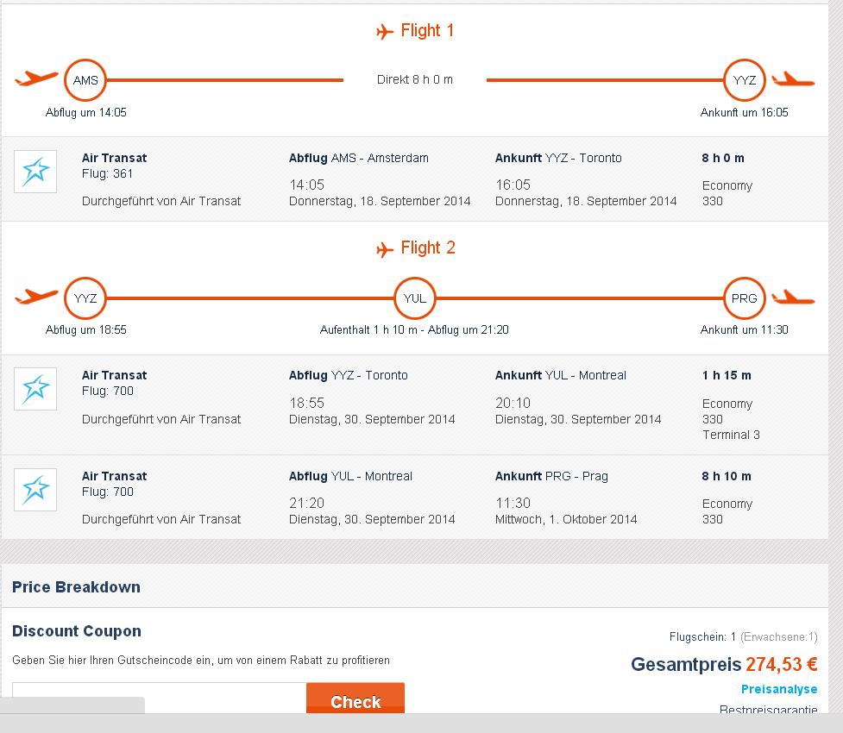Click the Air Transat logo for flight 361

coord(35,172)
